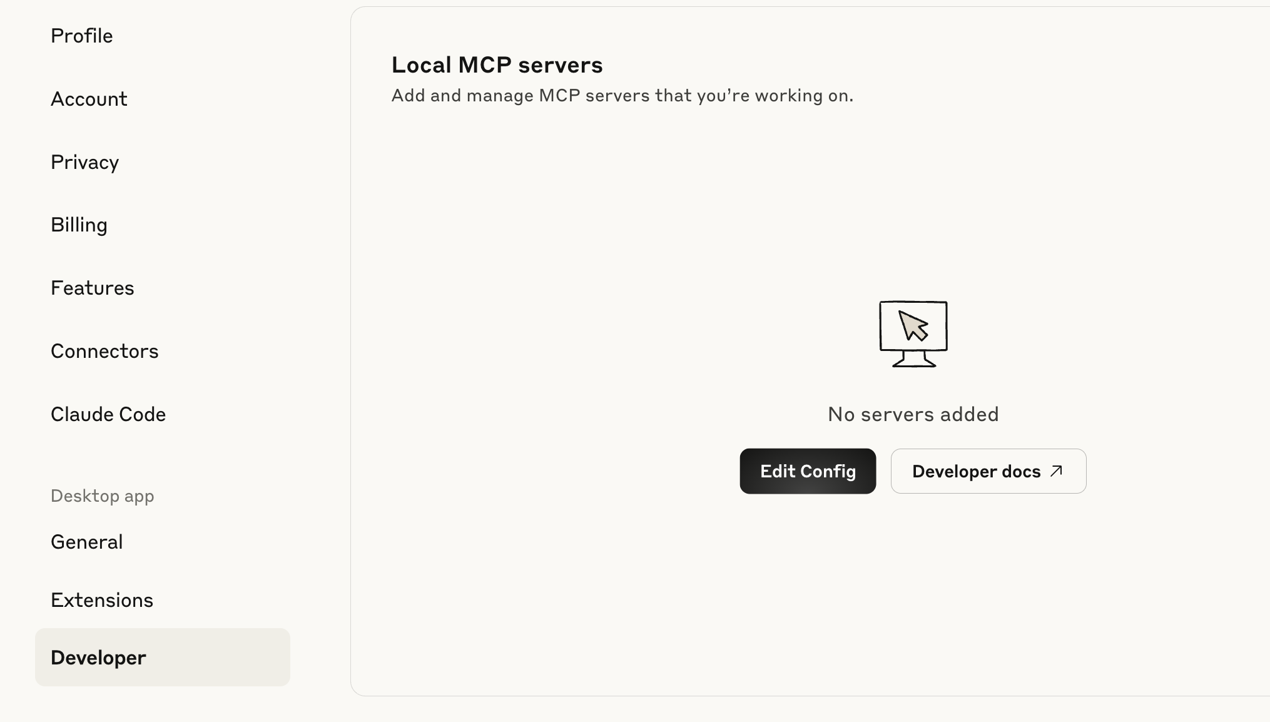Go to Account settings
Image resolution: width=1270 pixels, height=722 pixels.
(x=89, y=99)
